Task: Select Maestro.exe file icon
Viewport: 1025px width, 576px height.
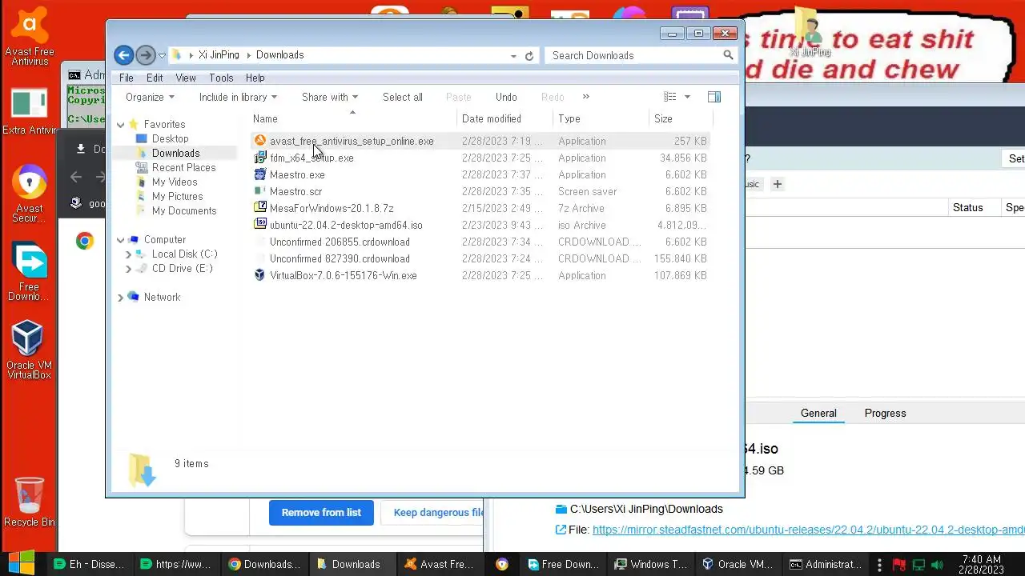Action: pyautogui.click(x=260, y=174)
